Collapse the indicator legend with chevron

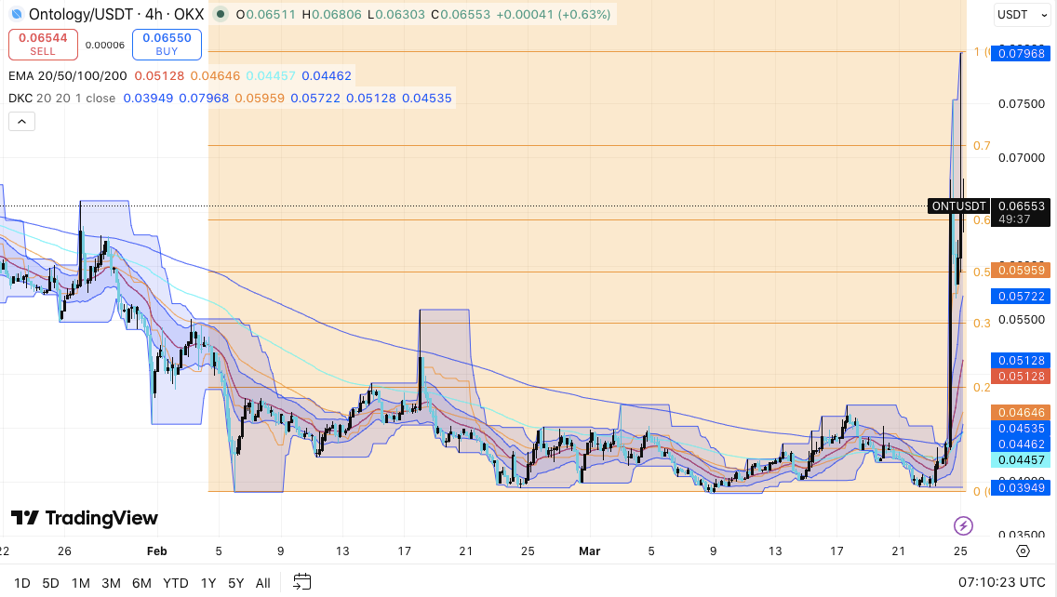pos(21,121)
